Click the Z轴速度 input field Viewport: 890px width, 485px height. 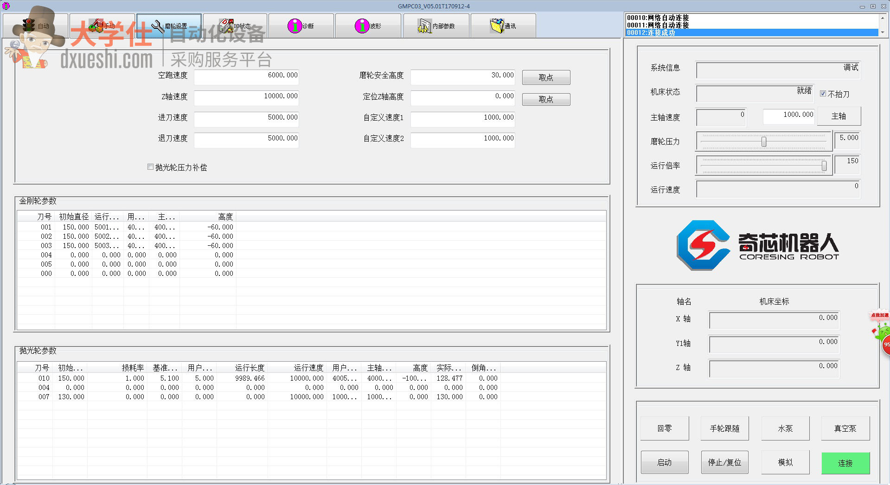tap(246, 98)
